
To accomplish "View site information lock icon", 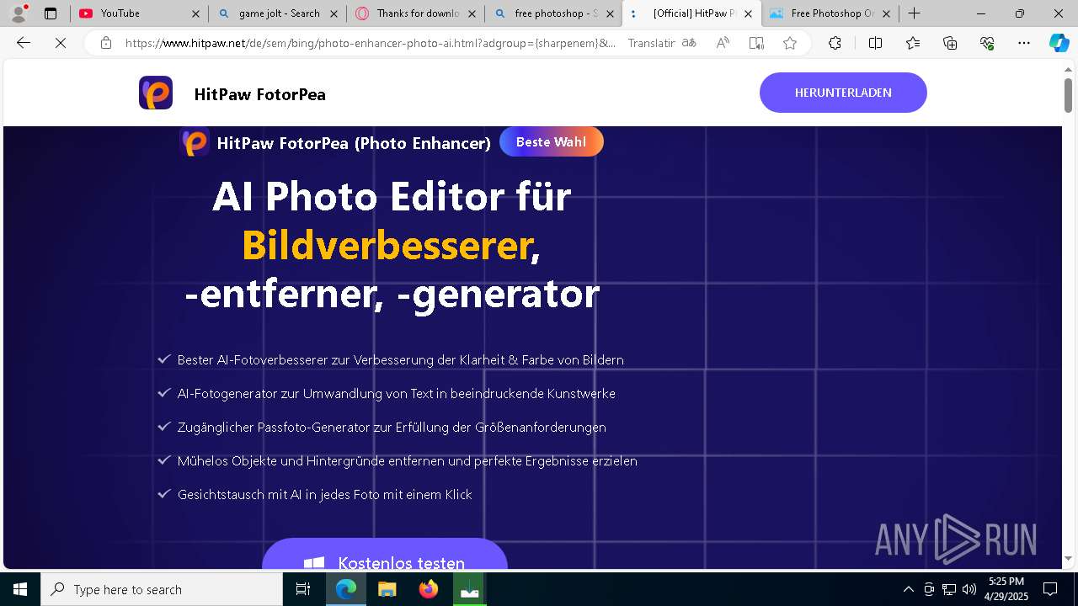I will [106, 43].
